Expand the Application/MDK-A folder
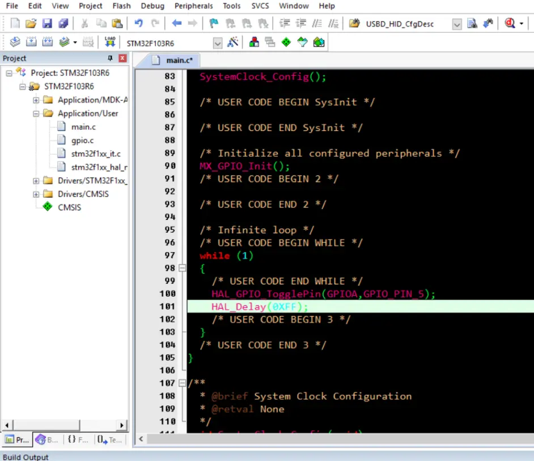Screen dimensions: 534x461 coord(36,100)
